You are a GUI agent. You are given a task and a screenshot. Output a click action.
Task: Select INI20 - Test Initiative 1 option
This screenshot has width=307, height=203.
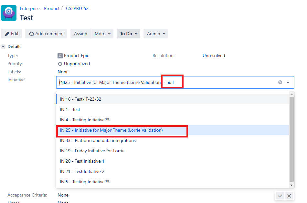click(x=173, y=161)
